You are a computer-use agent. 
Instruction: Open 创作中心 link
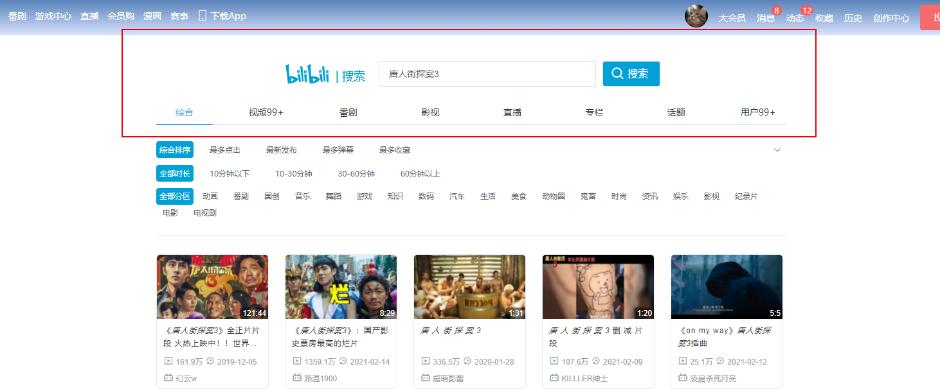coord(891,18)
